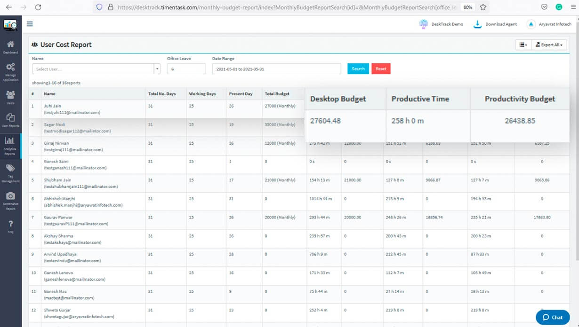This screenshot has width=579, height=327.
Task: Select Analytics Reports in the sidebar
Action: (x=10, y=145)
